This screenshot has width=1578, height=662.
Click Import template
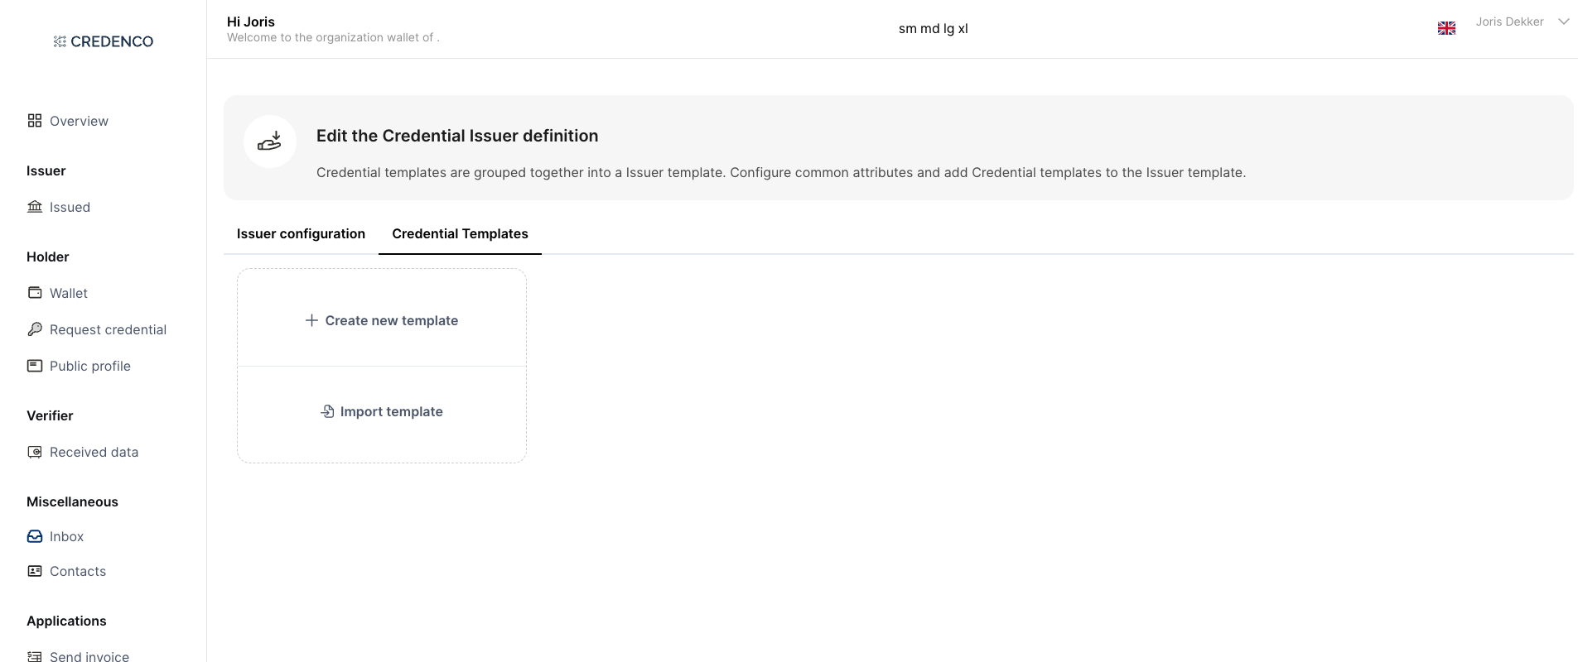pyautogui.click(x=382, y=411)
